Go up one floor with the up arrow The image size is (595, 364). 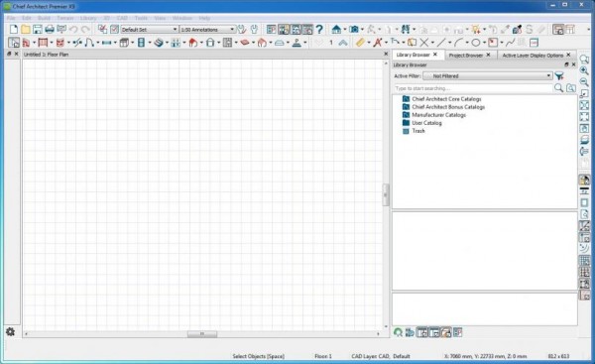click(x=343, y=43)
